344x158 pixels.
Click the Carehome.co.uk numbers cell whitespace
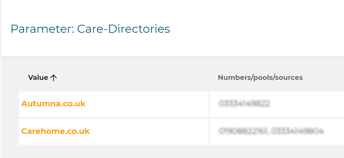coord(334,132)
